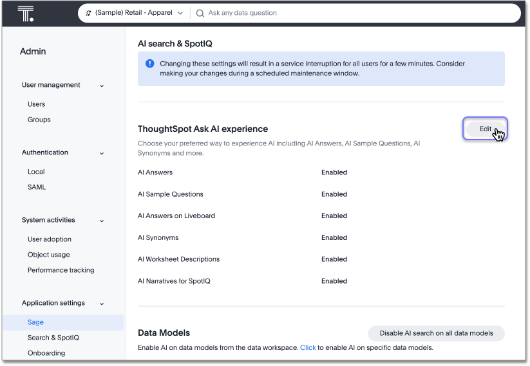Viewport: 530px width, 366px height.
Task: Click the ThoughtSpot logo icon
Action: (x=26, y=14)
